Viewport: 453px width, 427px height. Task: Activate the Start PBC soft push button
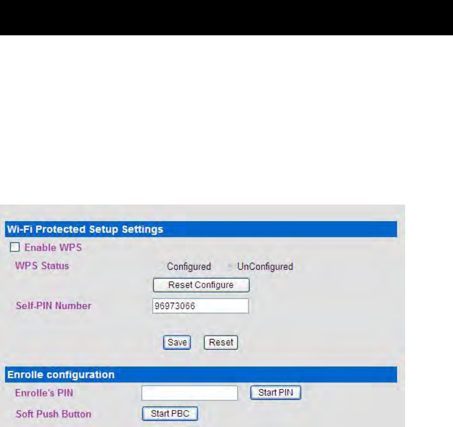click(x=170, y=414)
